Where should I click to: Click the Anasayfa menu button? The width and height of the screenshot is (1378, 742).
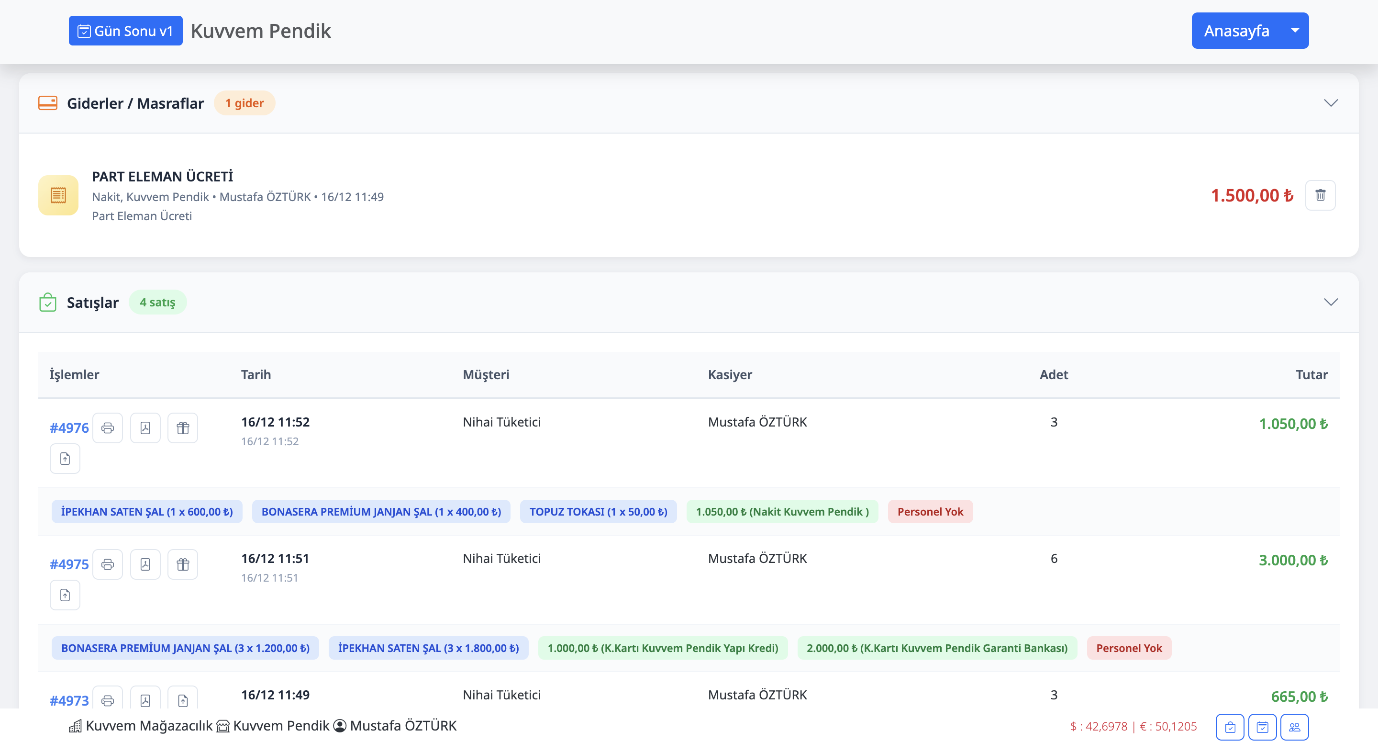1236,31
